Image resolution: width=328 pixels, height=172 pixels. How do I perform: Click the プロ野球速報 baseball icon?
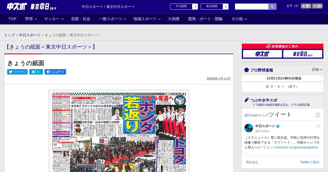point(247,70)
